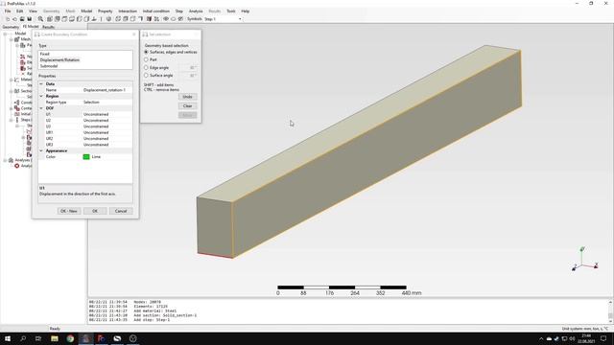Switch to the Geometry tab
The width and height of the screenshot is (614, 345).
tap(11, 27)
